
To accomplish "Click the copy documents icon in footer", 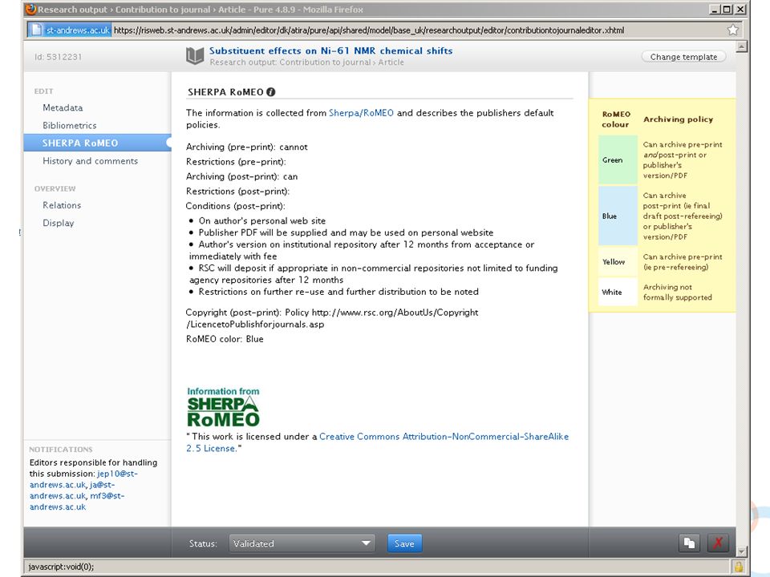I will click(x=690, y=543).
